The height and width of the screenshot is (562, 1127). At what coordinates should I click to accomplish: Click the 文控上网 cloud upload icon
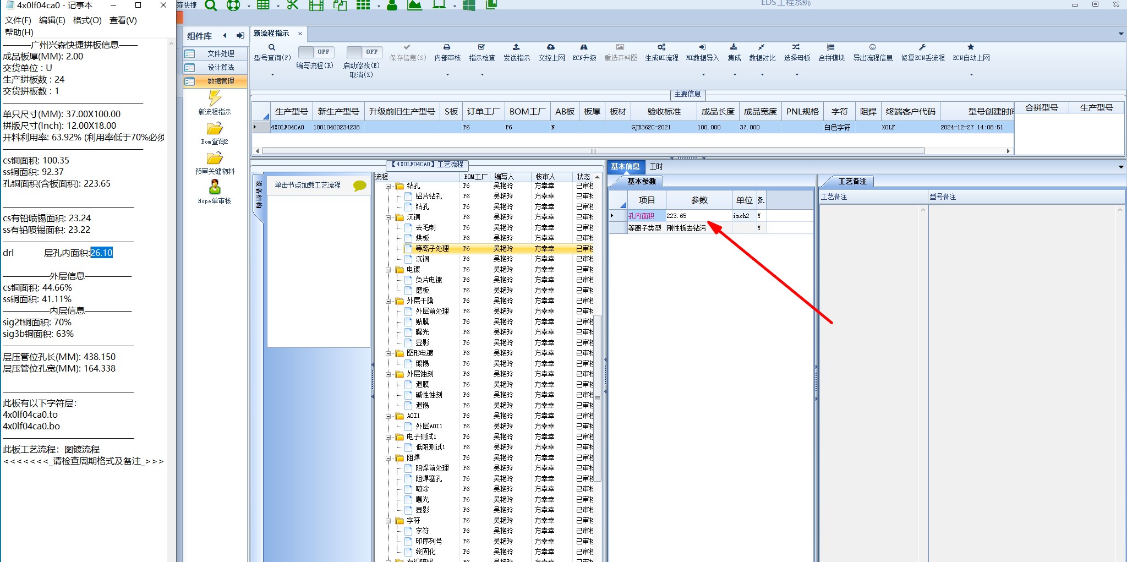click(x=551, y=47)
